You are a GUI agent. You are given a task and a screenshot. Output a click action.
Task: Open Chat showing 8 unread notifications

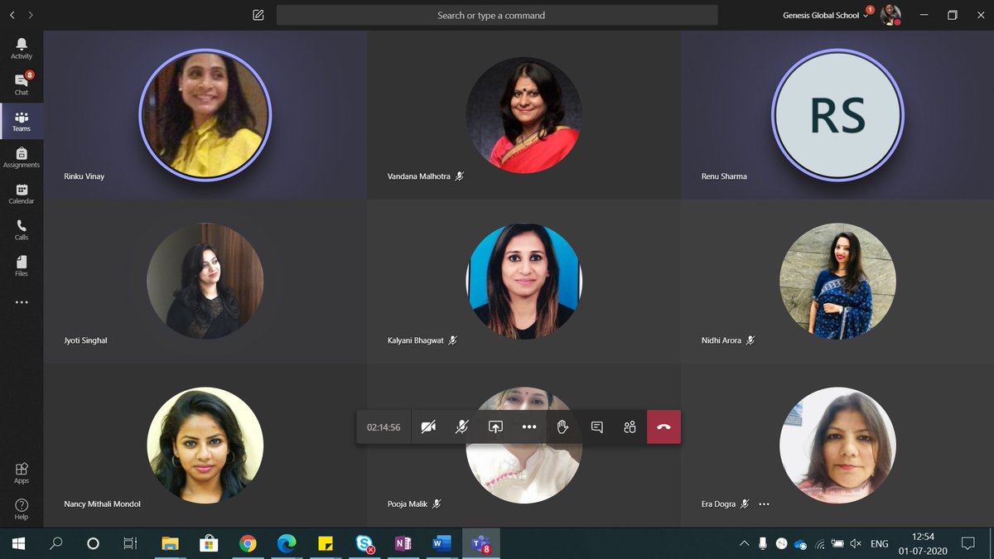pos(21,84)
